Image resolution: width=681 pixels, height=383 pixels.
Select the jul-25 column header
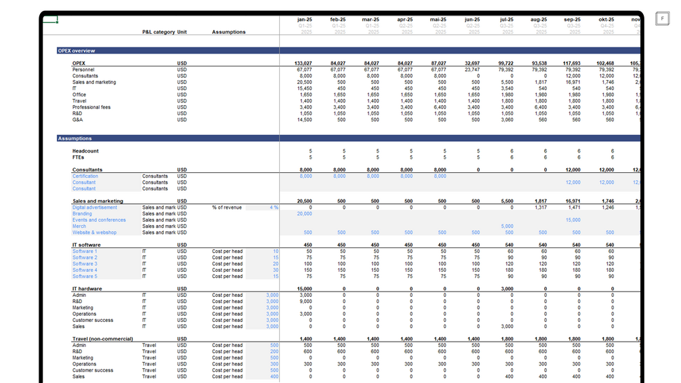[506, 20]
